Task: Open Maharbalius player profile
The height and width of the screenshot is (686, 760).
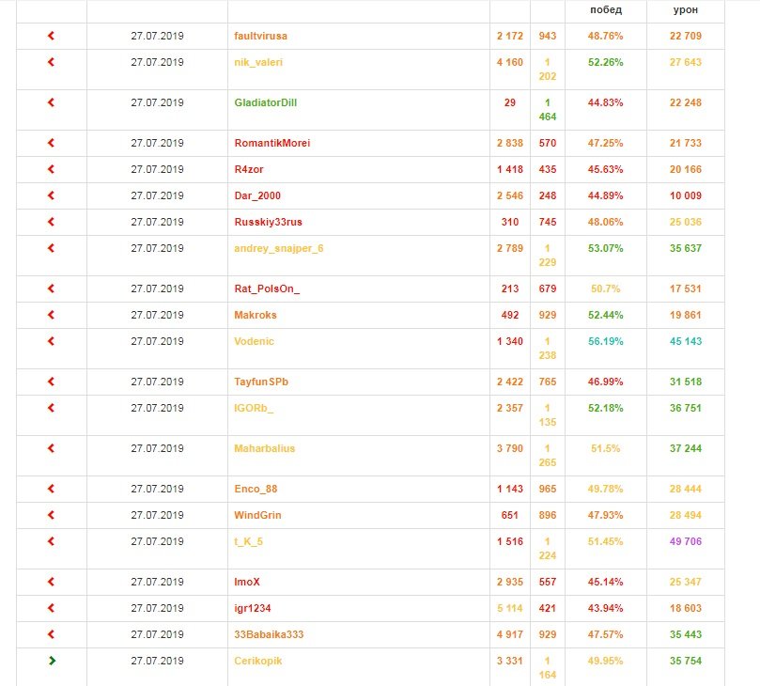Action: pos(264,448)
